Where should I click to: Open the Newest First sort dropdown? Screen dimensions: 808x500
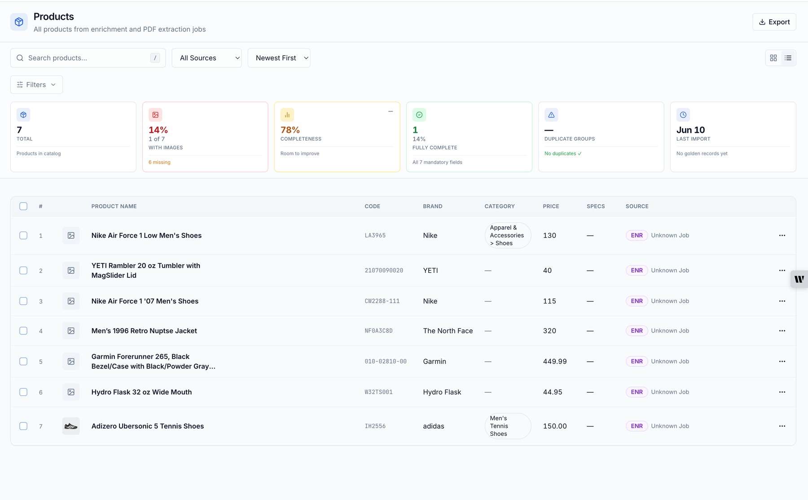(x=279, y=58)
